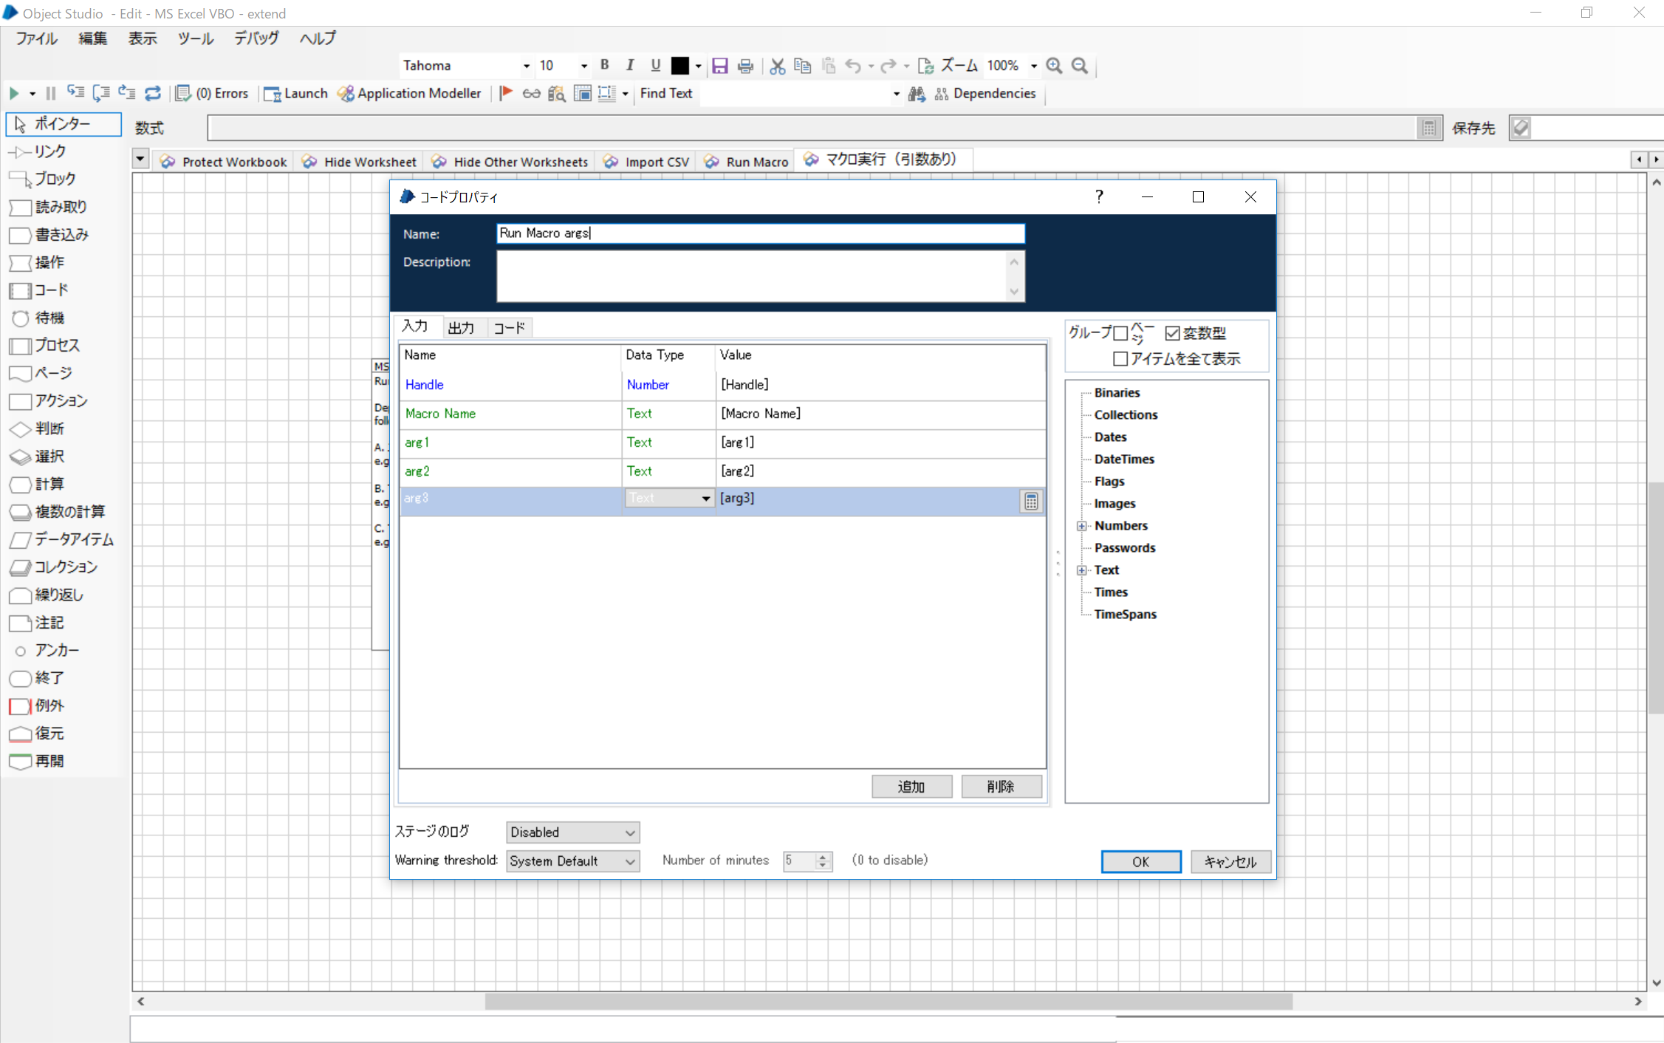
Task: Click the Description text area
Action: [761, 276]
